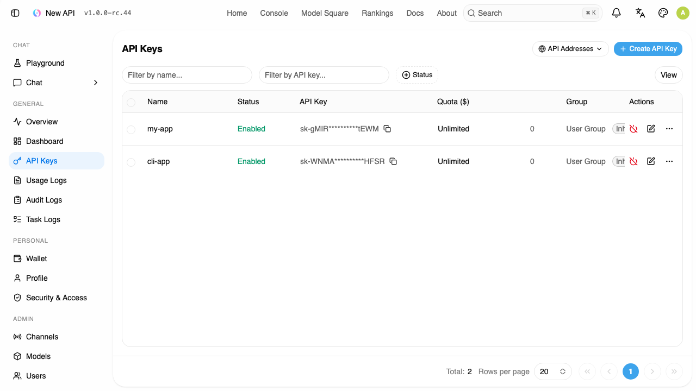
Task: Open Playground in the sidebar
Action: [x=57, y=63]
